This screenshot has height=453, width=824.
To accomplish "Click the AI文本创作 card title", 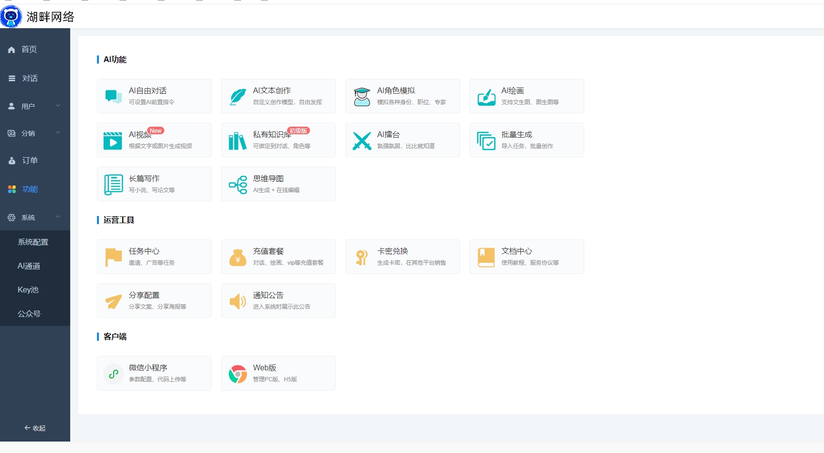I will 272,91.
